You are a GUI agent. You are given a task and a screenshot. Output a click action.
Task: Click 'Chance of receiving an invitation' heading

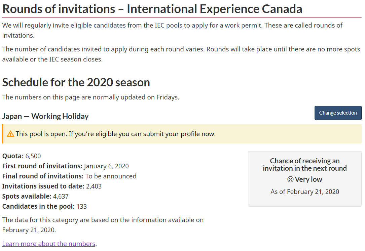pos(304,165)
